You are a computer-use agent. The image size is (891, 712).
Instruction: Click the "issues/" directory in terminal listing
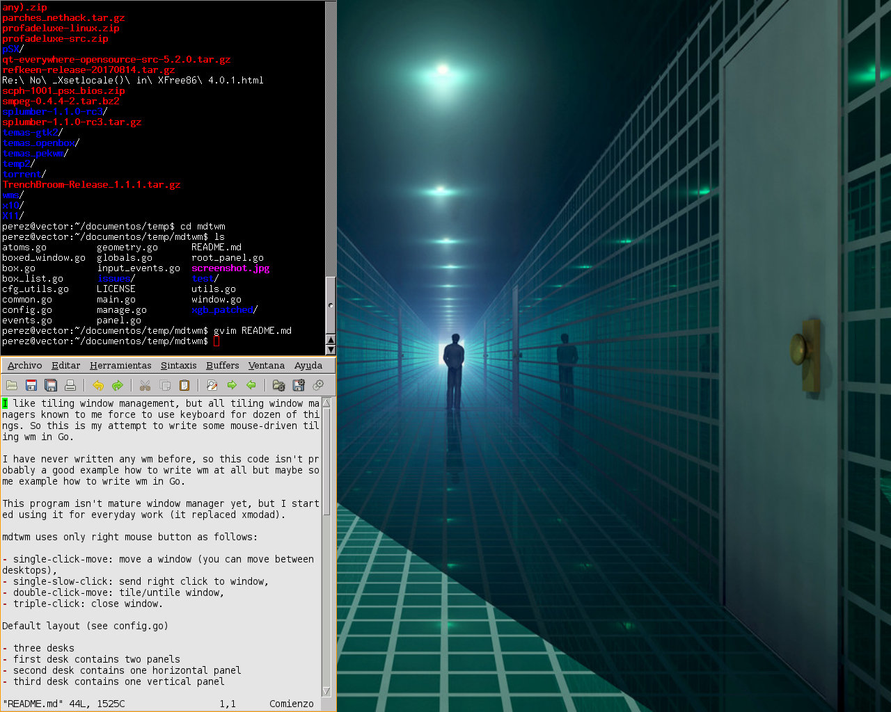(116, 279)
